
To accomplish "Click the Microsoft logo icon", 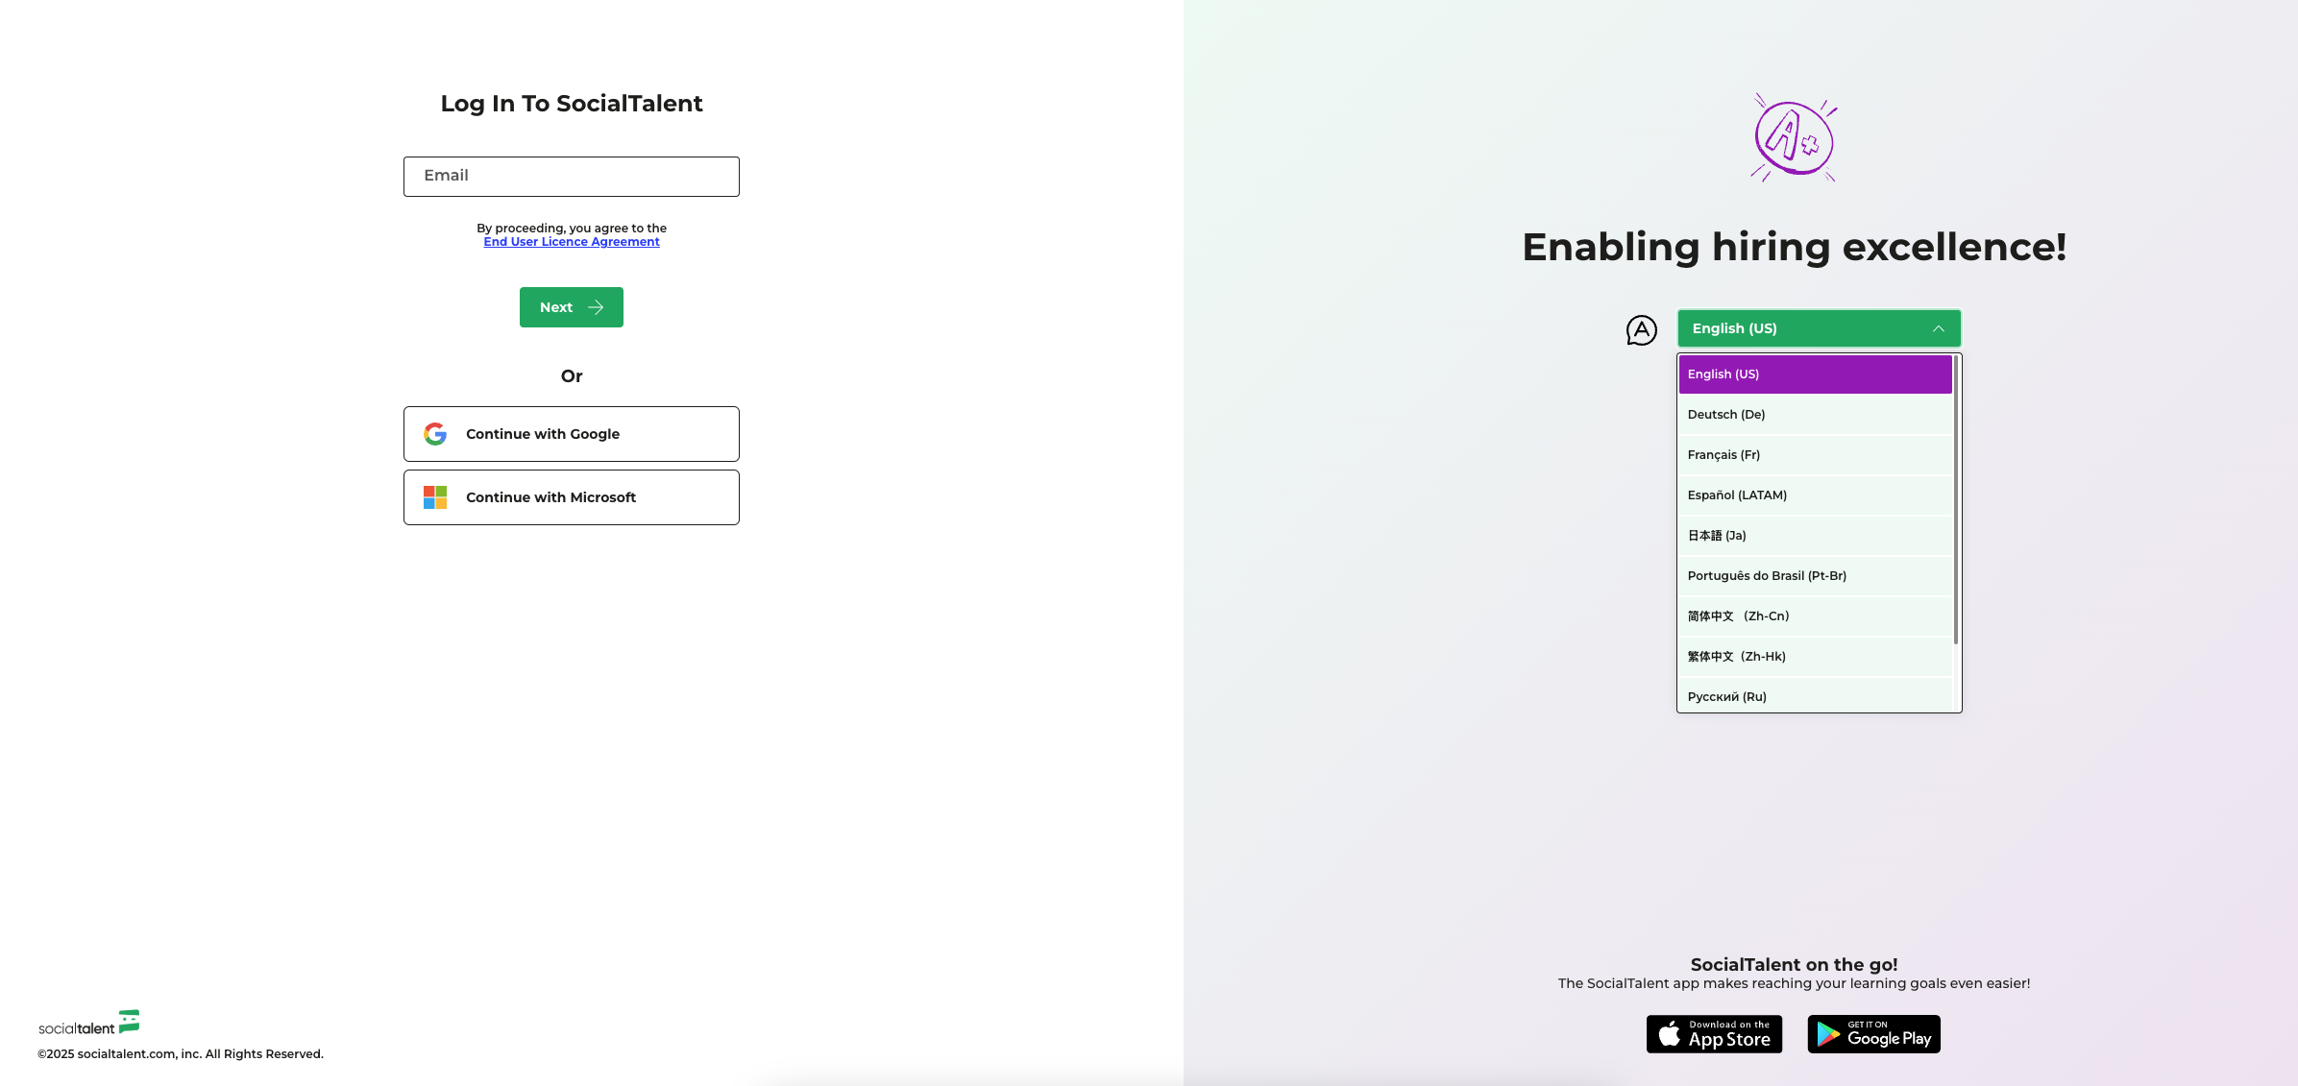I will (x=434, y=496).
